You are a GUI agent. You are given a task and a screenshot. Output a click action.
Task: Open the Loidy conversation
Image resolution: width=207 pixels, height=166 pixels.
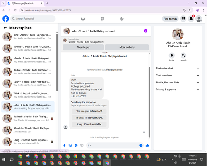(x=28, y=83)
